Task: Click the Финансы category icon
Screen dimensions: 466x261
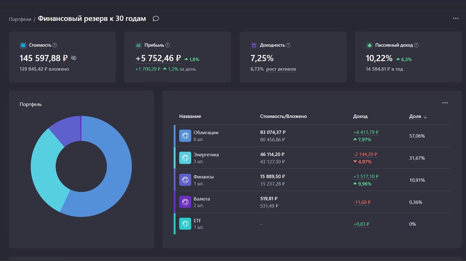Action: (x=185, y=180)
